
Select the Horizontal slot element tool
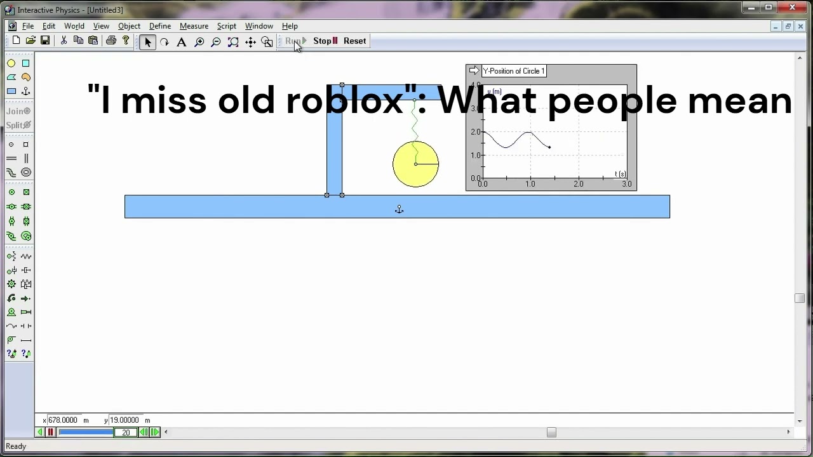click(x=11, y=159)
